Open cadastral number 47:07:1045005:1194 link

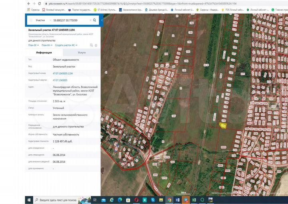click(x=62, y=73)
